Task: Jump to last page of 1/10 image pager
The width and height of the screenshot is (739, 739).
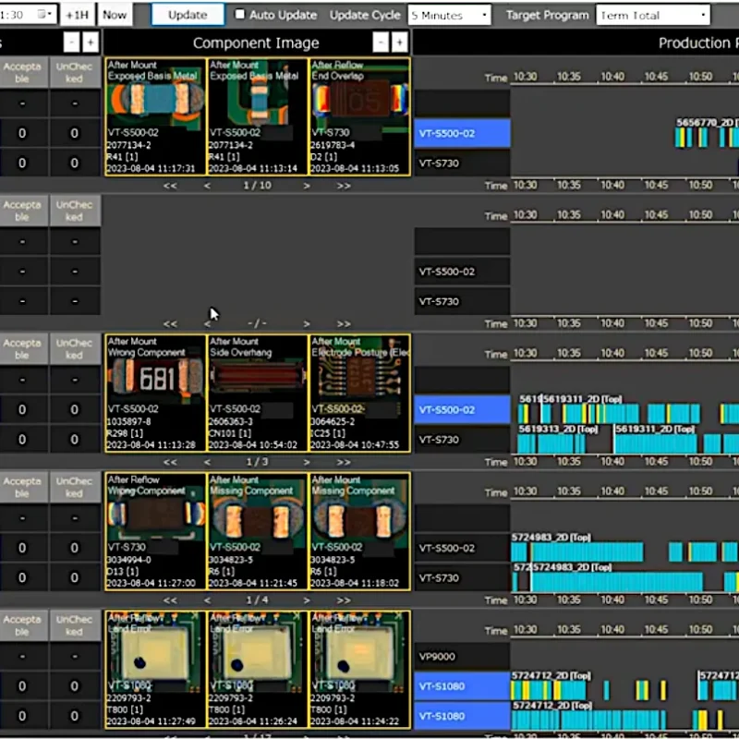Action: coord(344,186)
